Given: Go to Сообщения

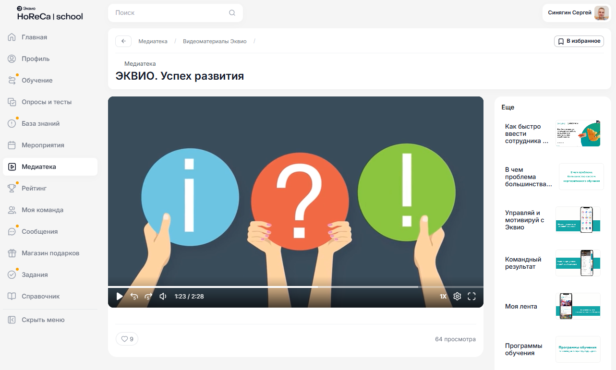Looking at the screenshot, I should point(50,232).
